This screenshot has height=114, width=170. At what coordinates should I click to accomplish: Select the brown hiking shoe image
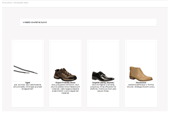(65, 61)
